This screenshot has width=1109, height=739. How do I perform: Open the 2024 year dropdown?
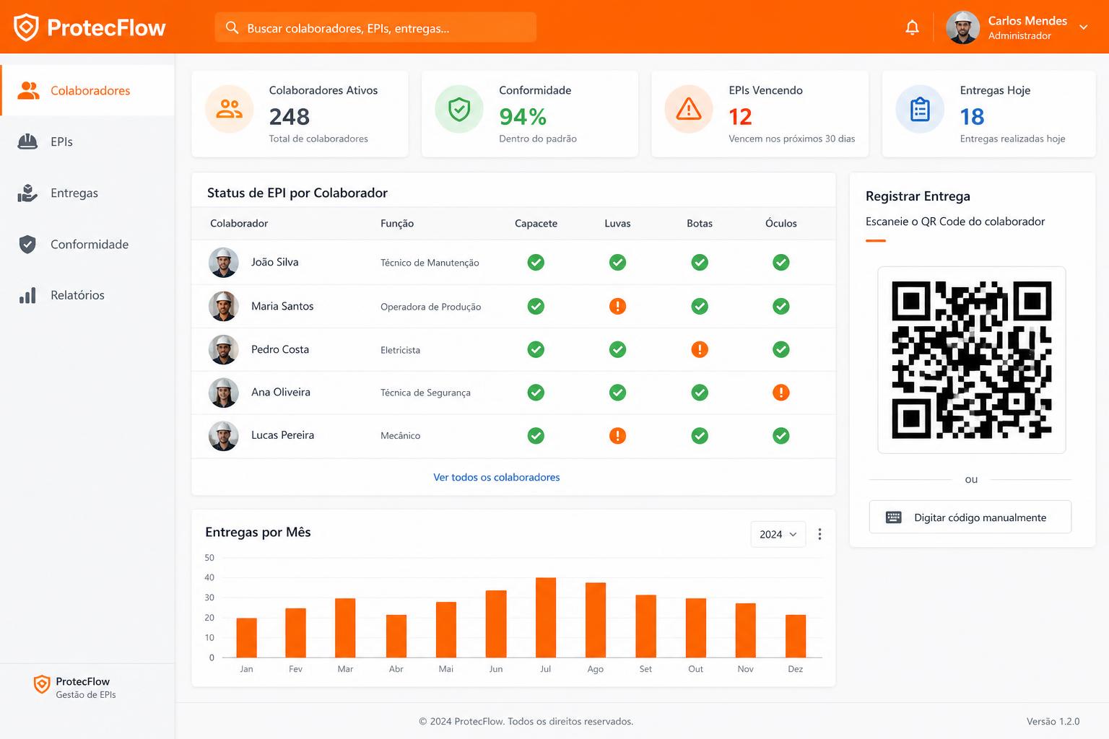(x=778, y=534)
